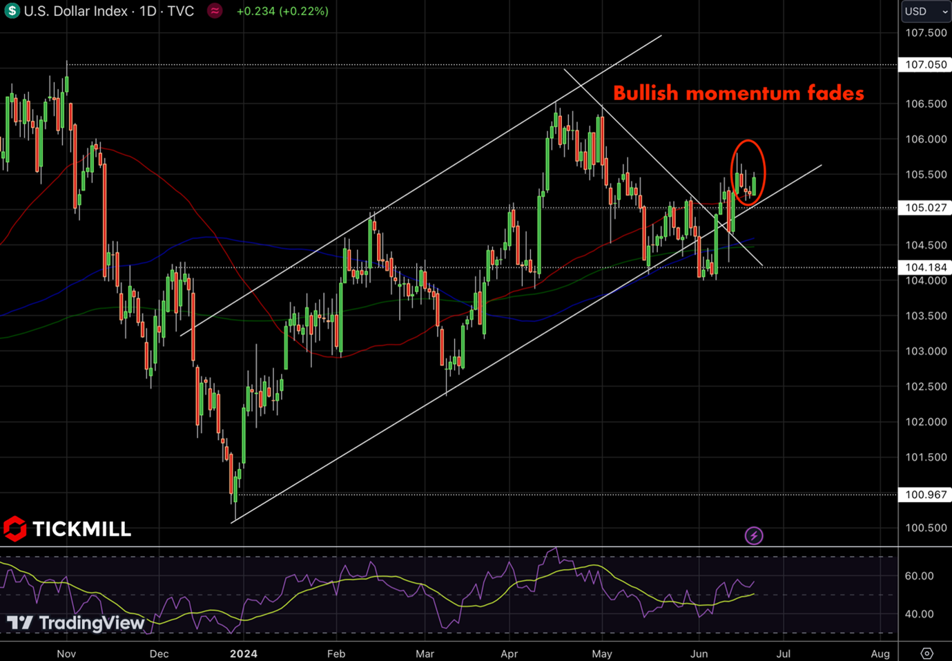The width and height of the screenshot is (952, 661).
Task: Click the May label on time axis
Action: (602, 653)
